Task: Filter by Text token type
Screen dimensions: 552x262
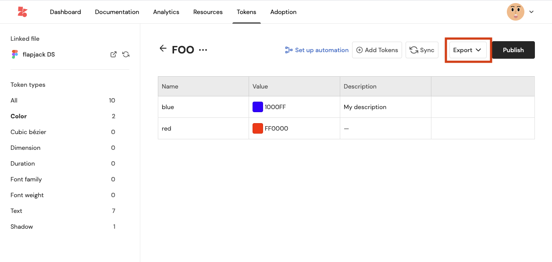Action: coord(17,211)
